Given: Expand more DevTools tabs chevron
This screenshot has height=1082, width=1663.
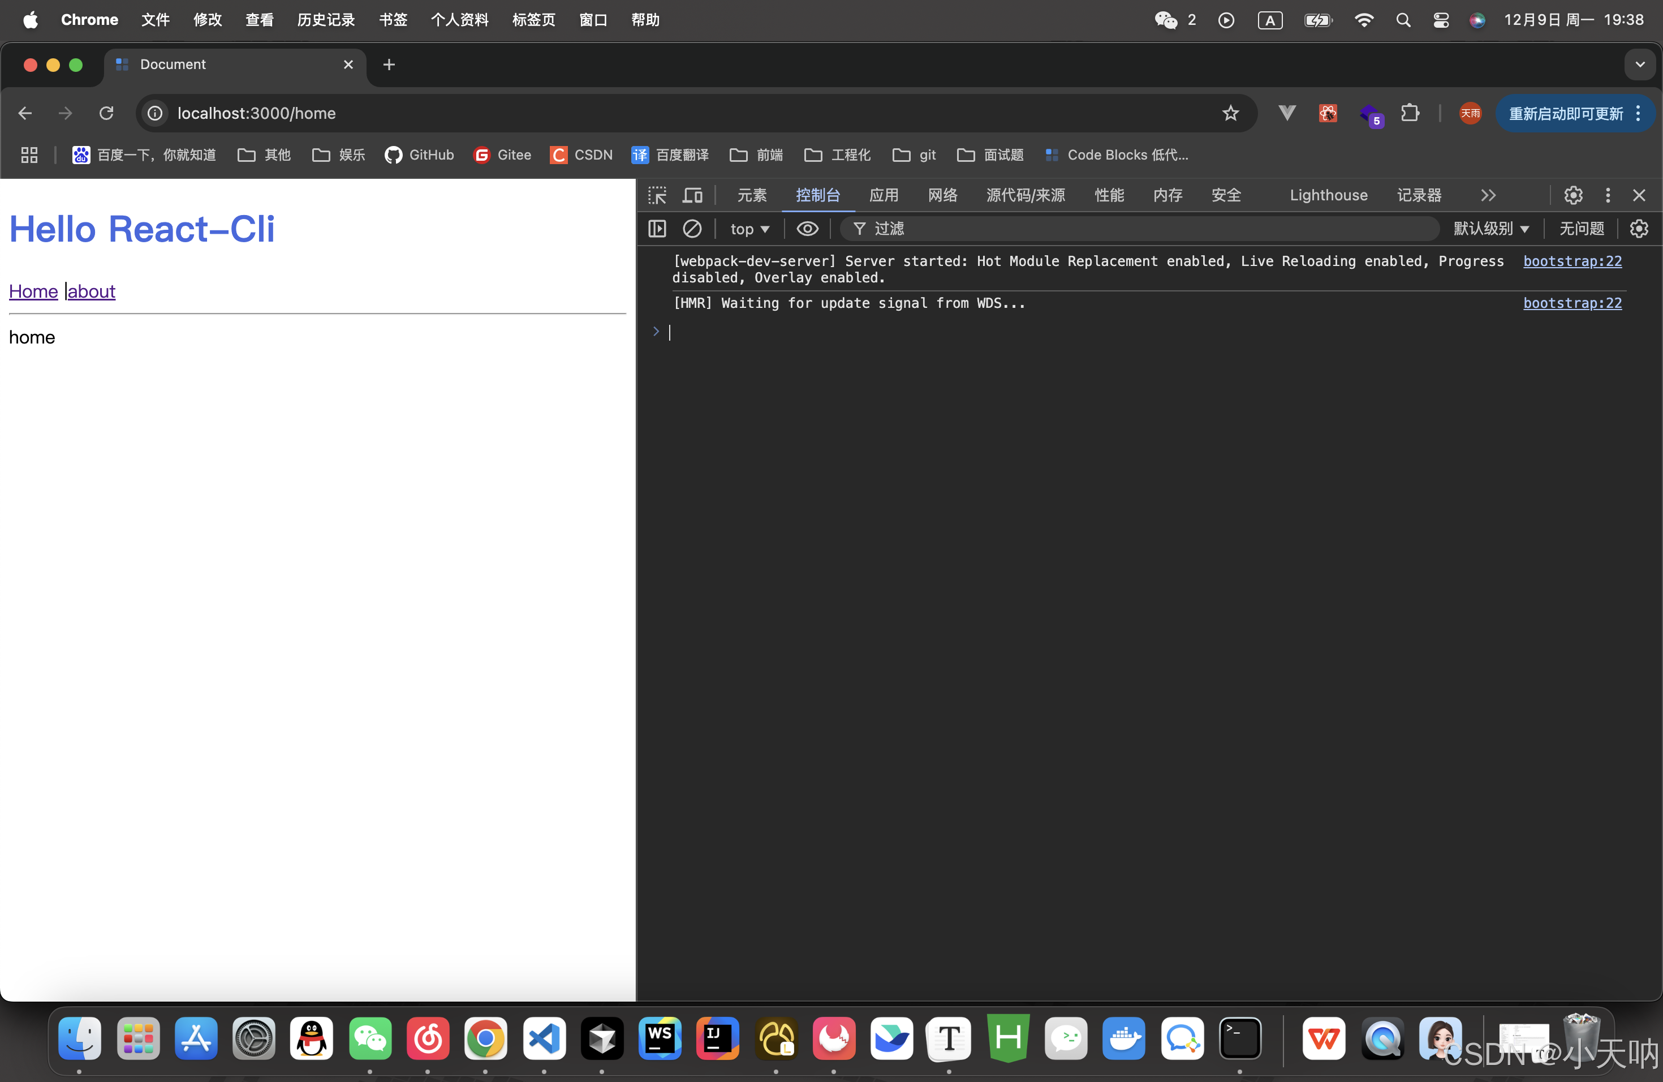Looking at the screenshot, I should tap(1488, 195).
